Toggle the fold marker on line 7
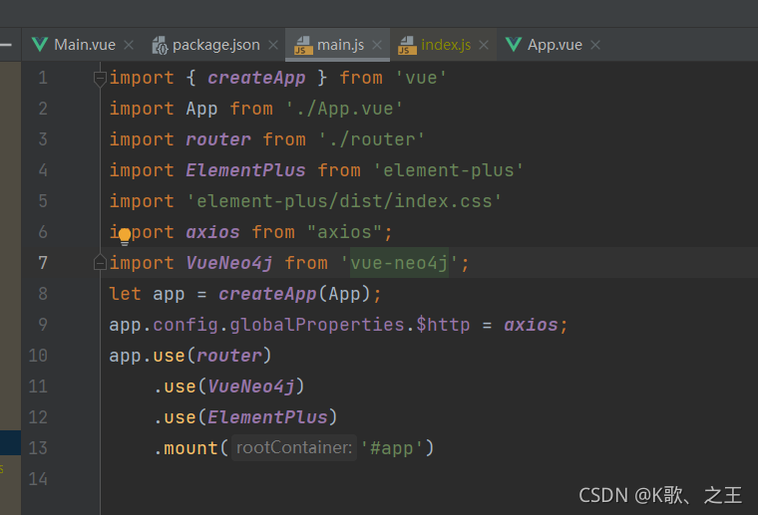The image size is (758, 515). tap(100, 262)
